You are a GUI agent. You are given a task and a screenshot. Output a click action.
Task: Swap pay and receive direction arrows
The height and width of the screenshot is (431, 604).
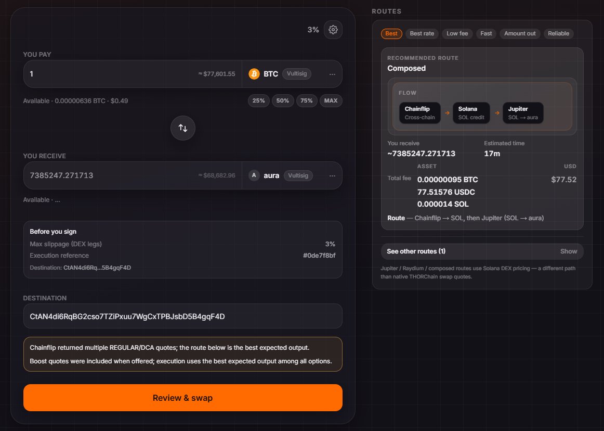[183, 128]
